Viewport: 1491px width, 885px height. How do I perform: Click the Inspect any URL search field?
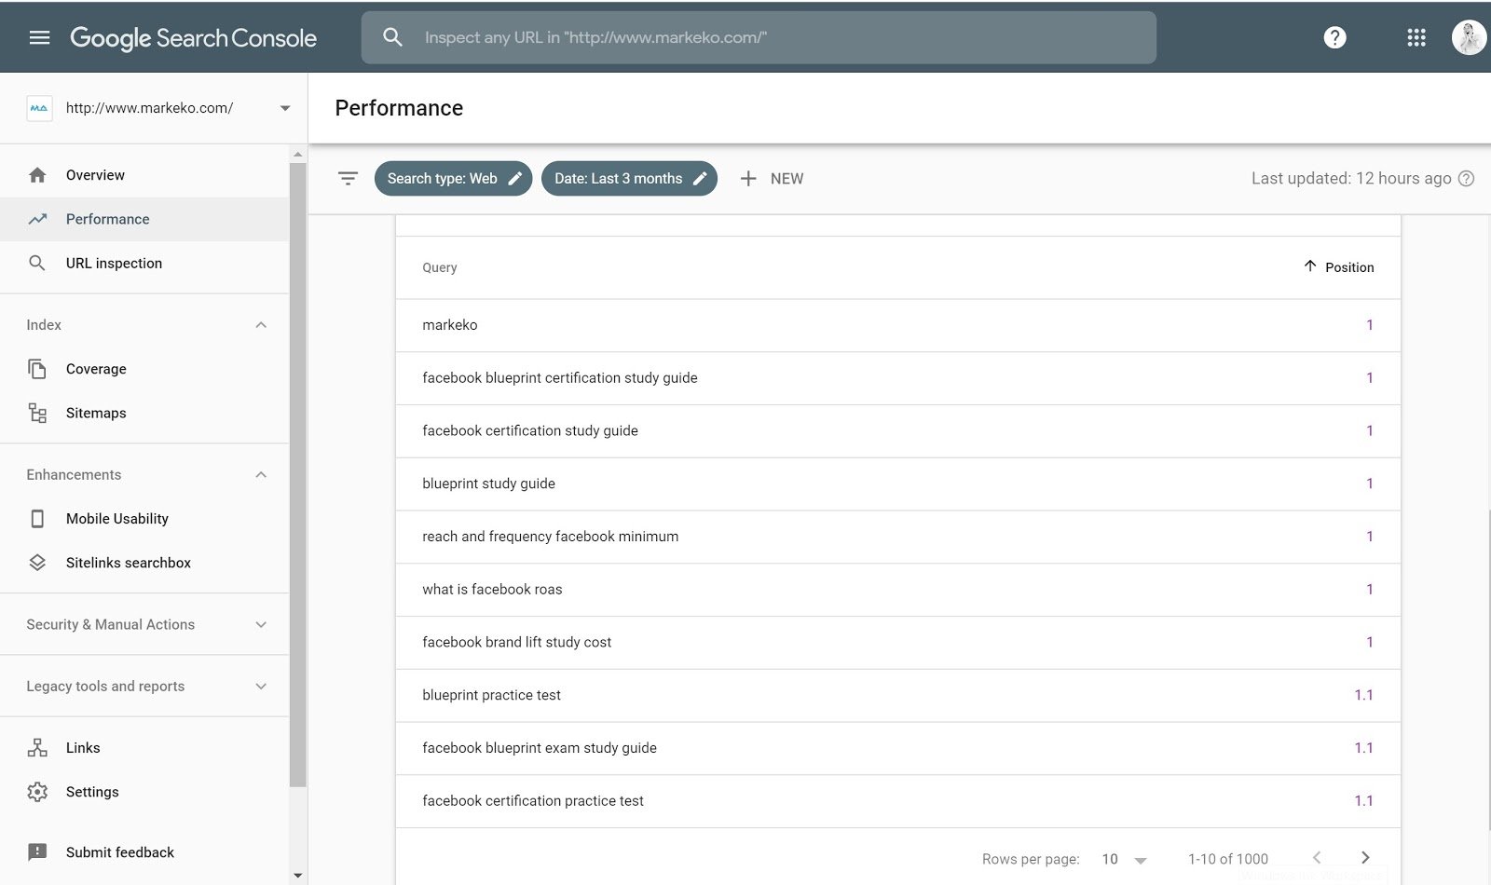coord(759,37)
